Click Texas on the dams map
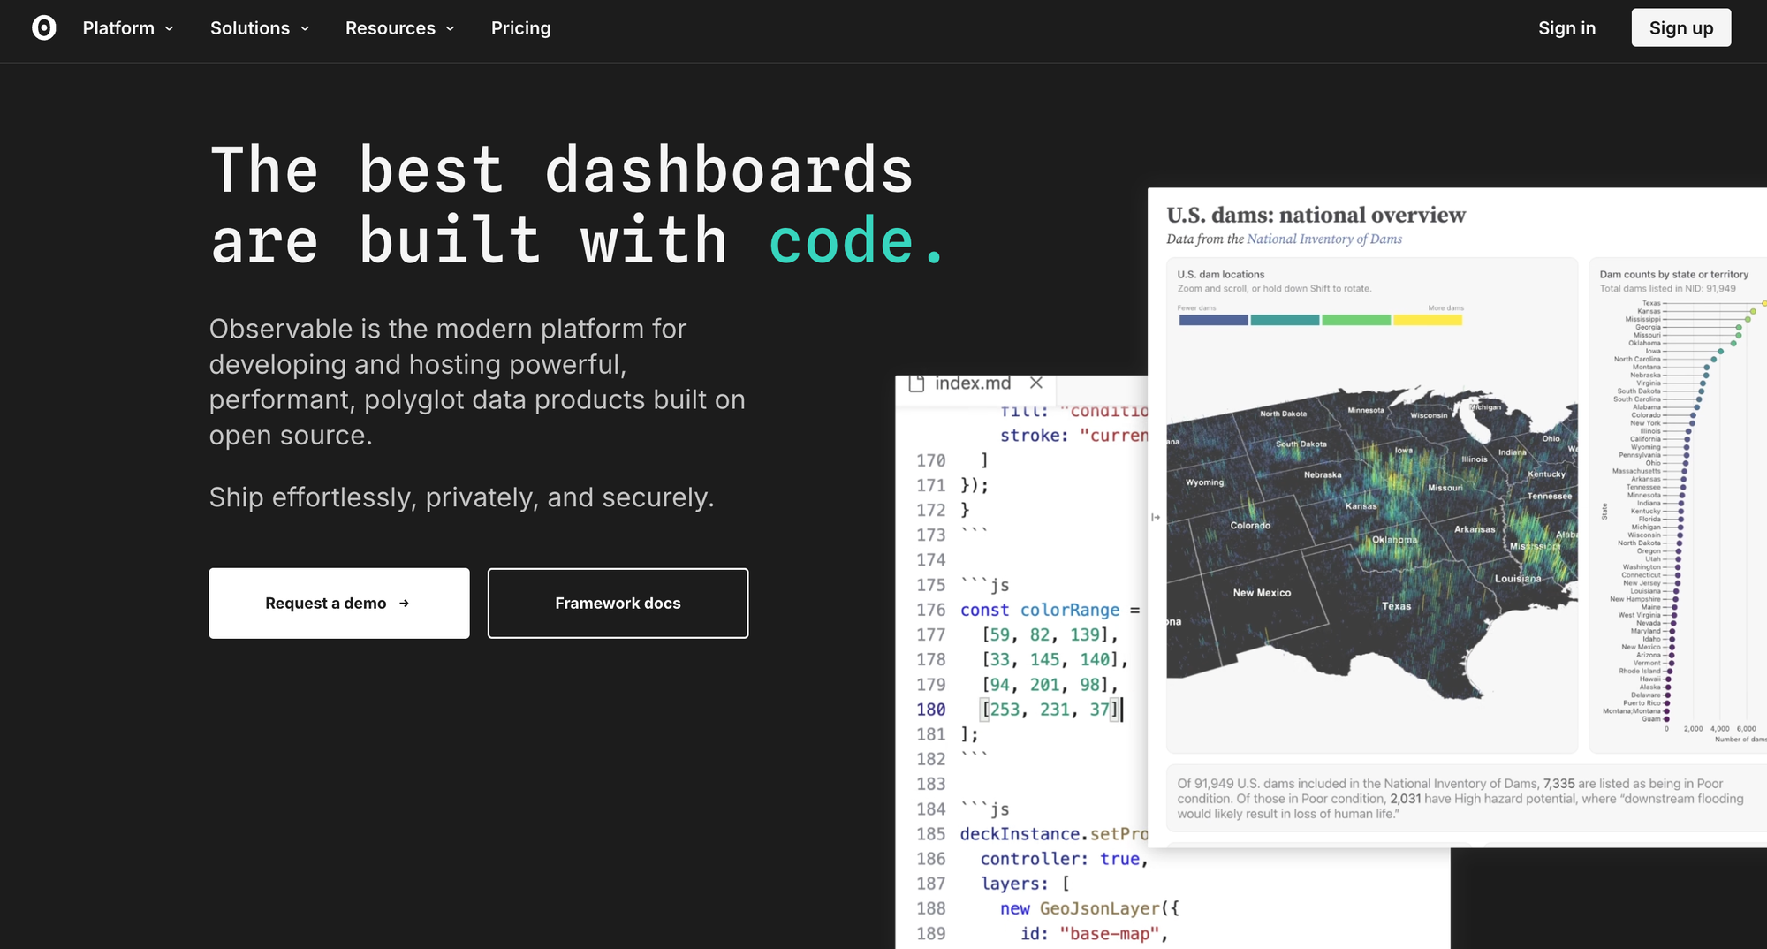1767x949 pixels. coord(1396,606)
